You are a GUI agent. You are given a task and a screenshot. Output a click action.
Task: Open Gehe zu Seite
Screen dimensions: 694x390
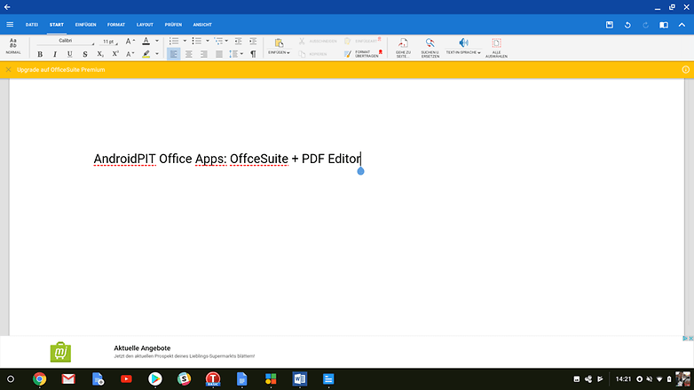click(x=403, y=48)
